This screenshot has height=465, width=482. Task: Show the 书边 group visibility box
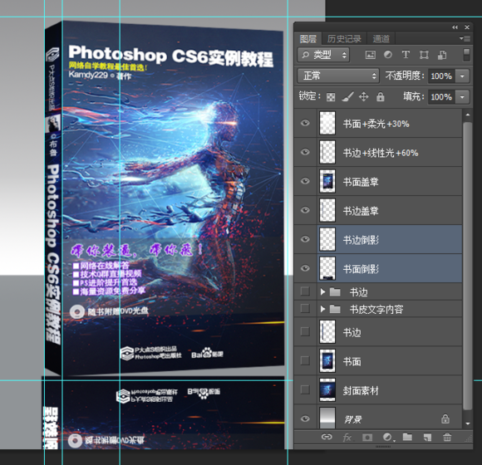tap(305, 291)
